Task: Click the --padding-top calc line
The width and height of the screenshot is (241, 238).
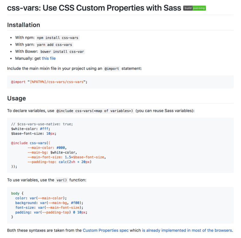Action: pos(59,162)
